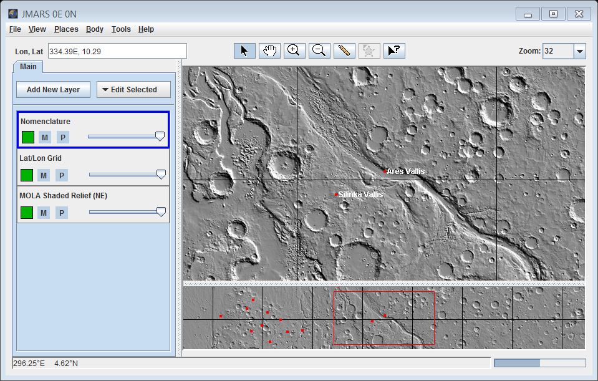The image size is (598, 381).
Task: Select the ruler measure tool
Action: click(x=344, y=51)
